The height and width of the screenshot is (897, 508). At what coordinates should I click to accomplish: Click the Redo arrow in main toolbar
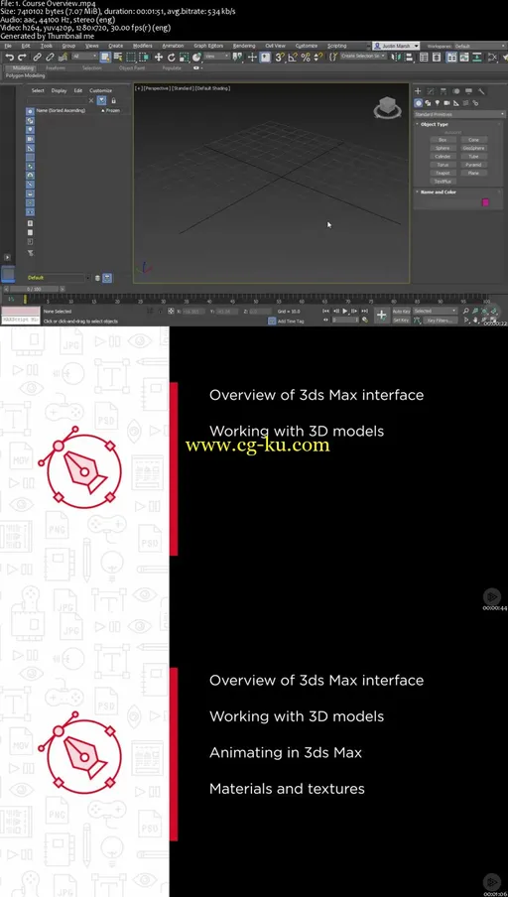22,57
